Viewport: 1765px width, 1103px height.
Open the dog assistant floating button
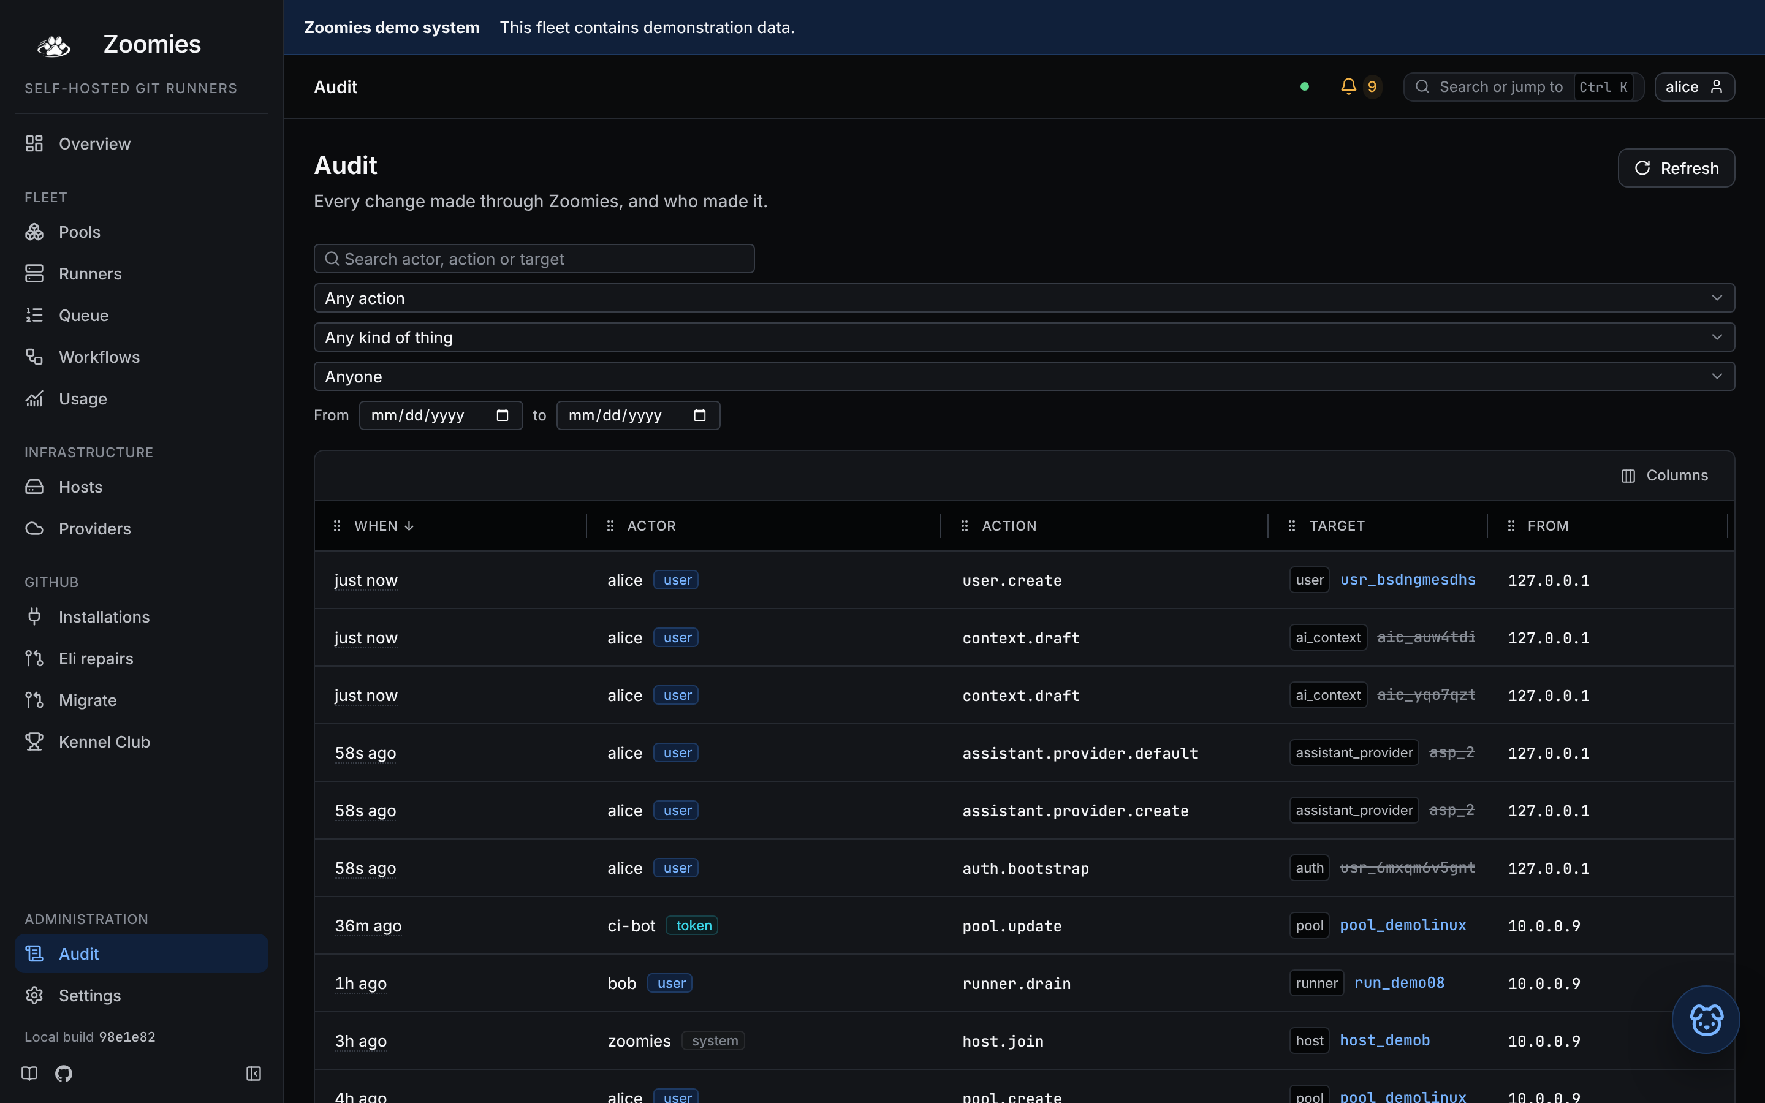pos(1705,1019)
